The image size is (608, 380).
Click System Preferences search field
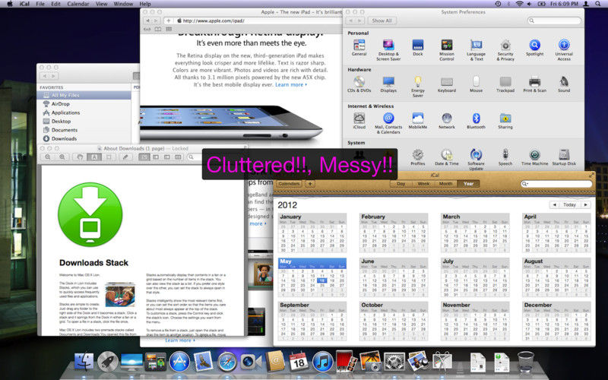555,21
